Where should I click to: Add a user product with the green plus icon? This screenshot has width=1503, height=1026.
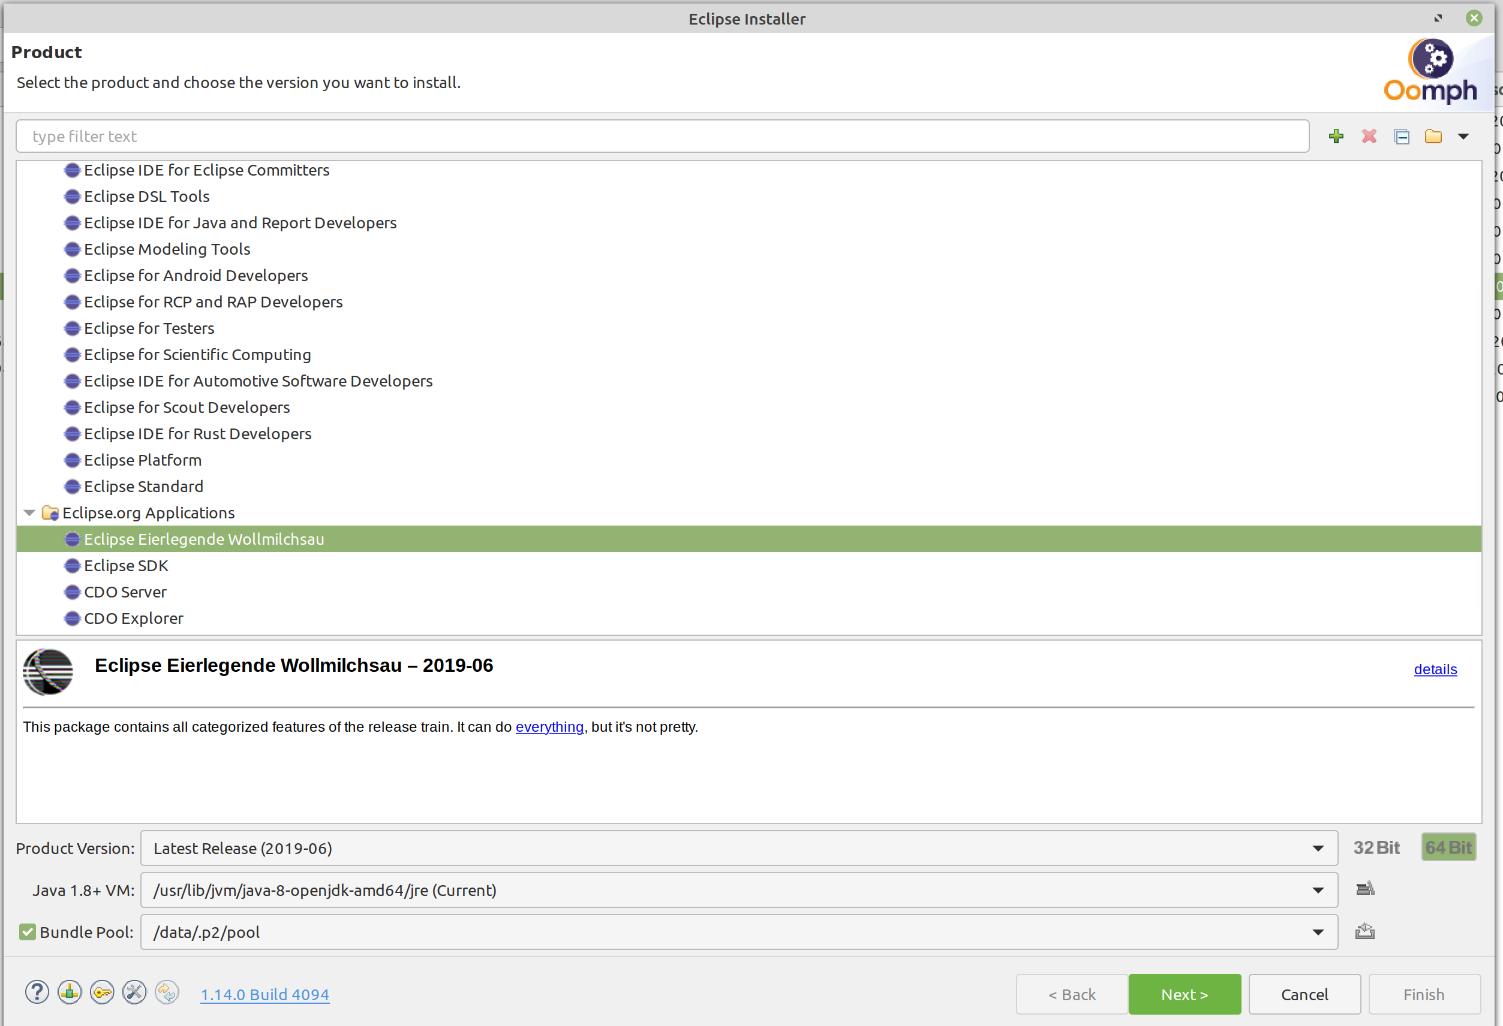tap(1336, 136)
